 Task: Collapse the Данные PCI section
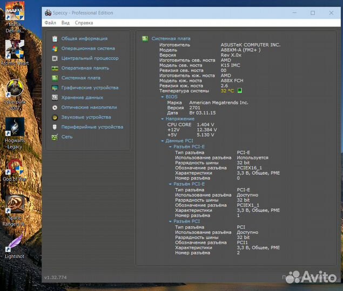(x=162, y=141)
